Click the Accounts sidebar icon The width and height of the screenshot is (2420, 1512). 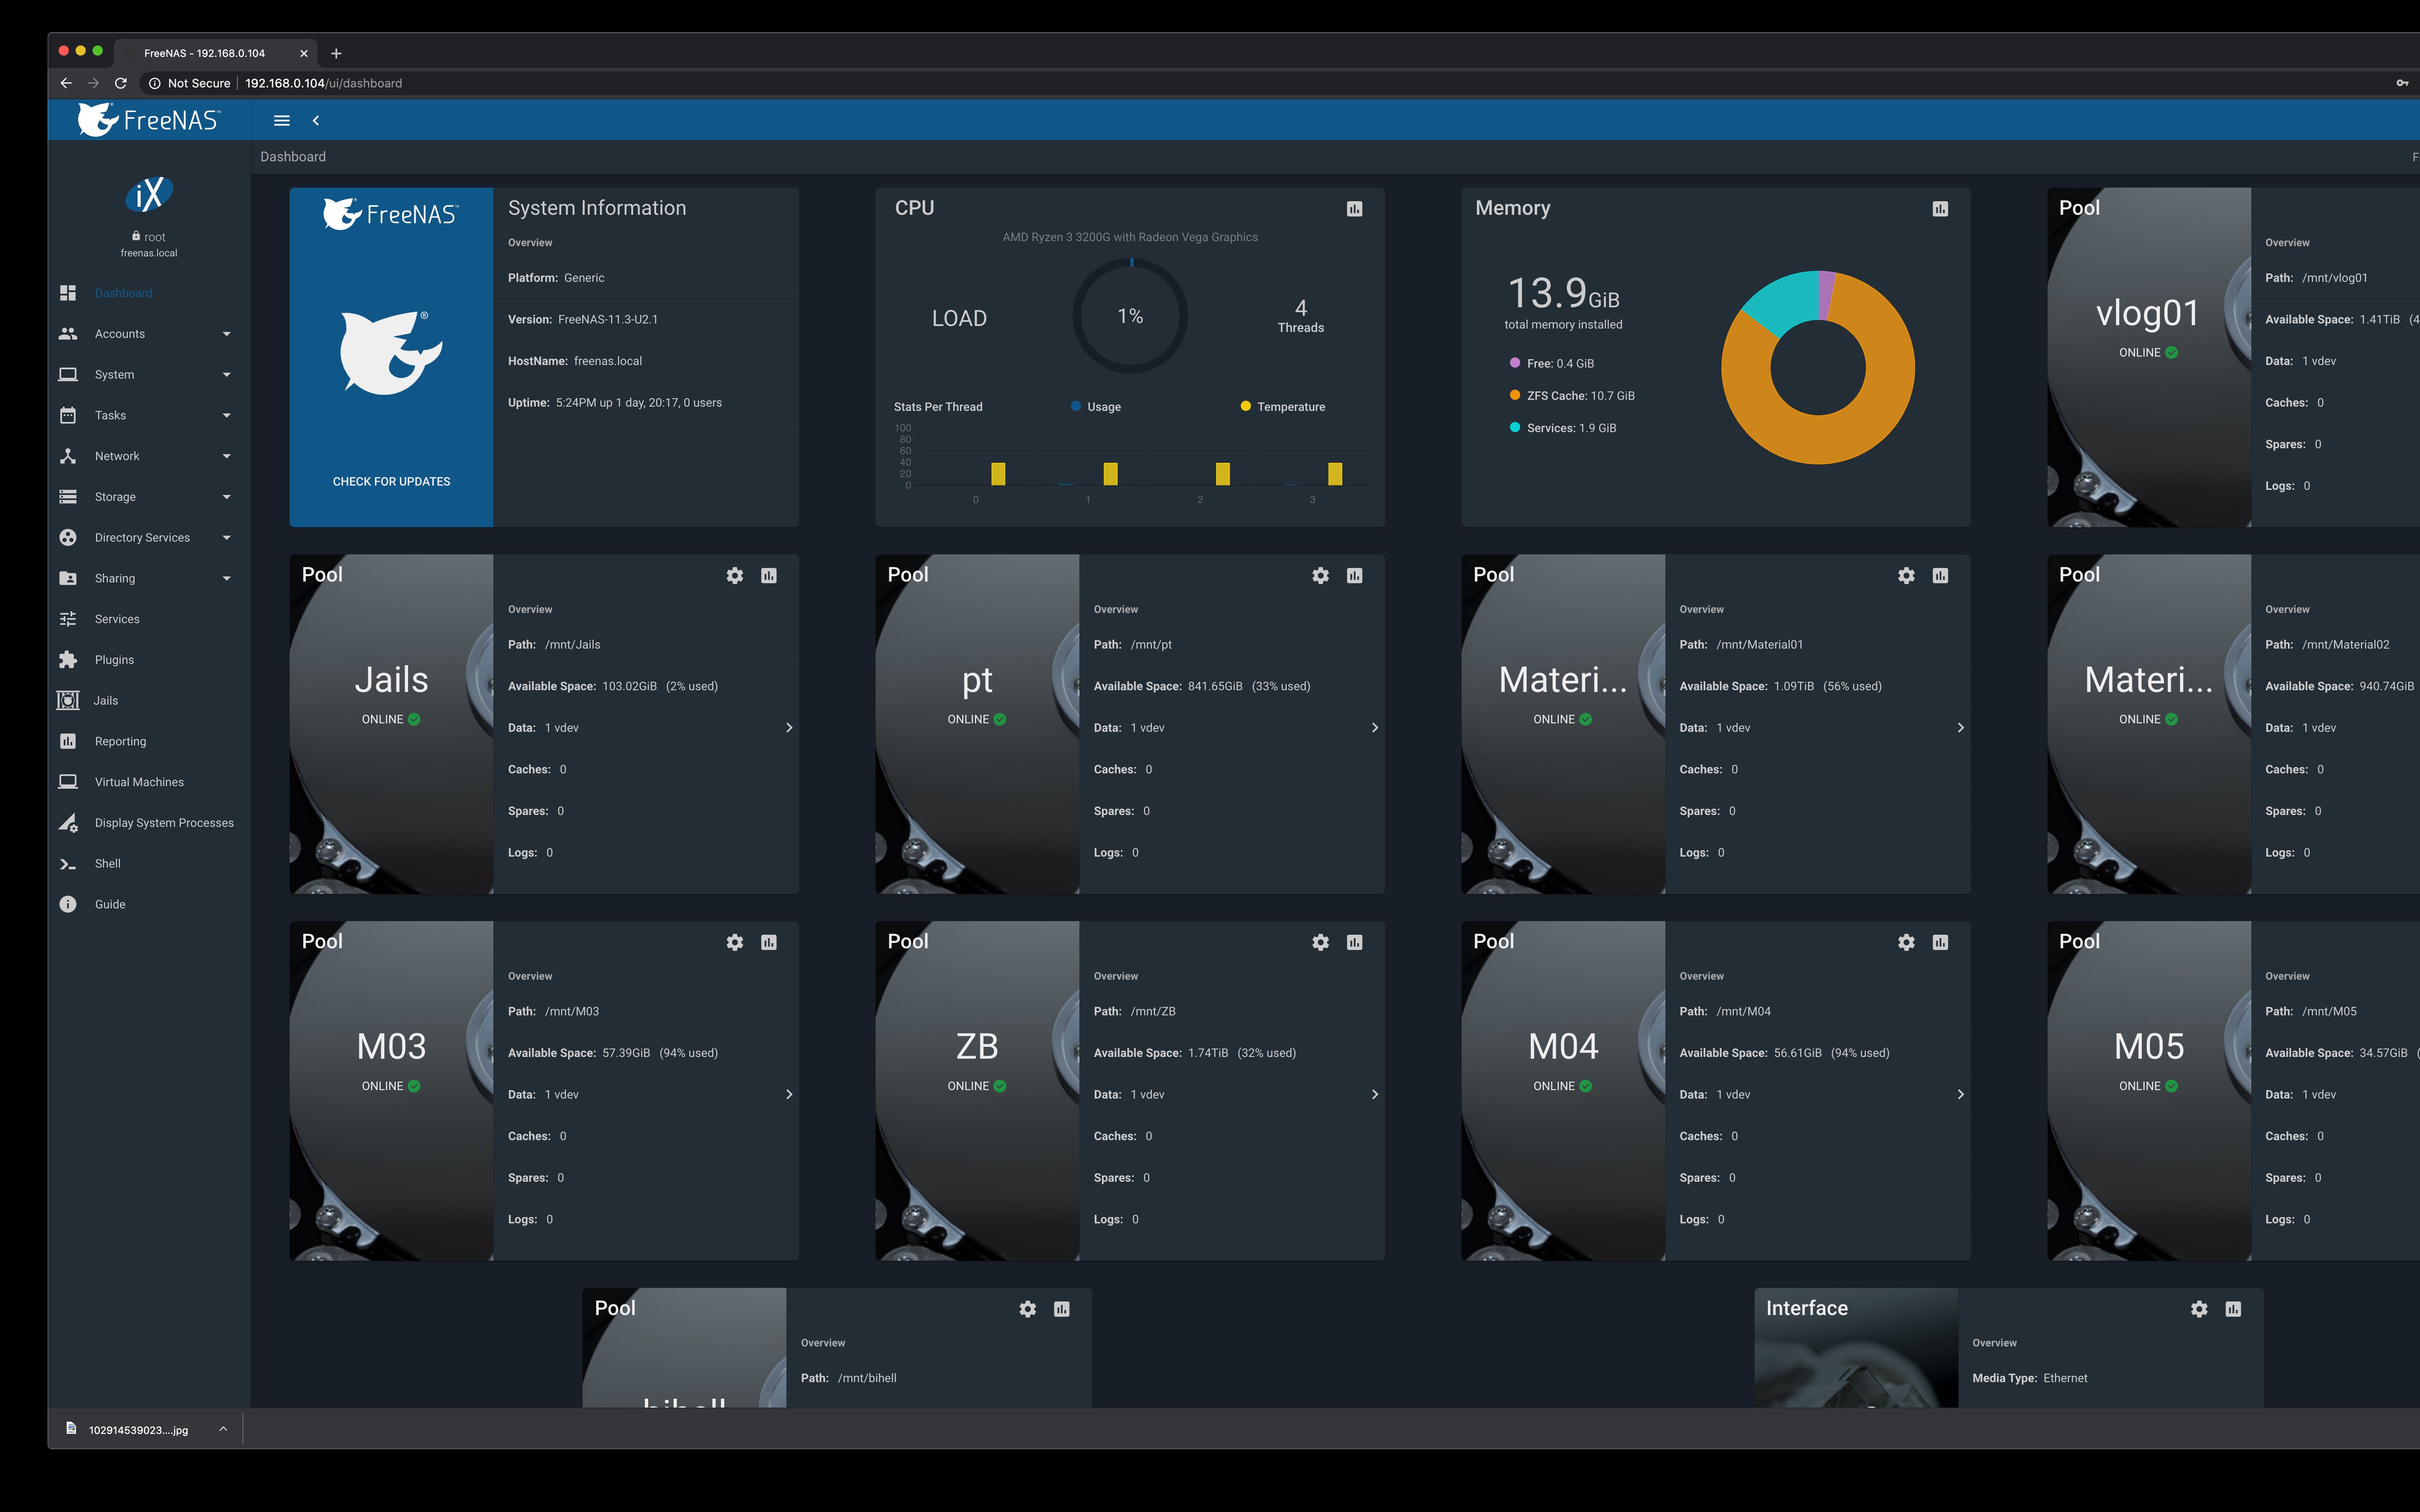[x=67, y=333]
